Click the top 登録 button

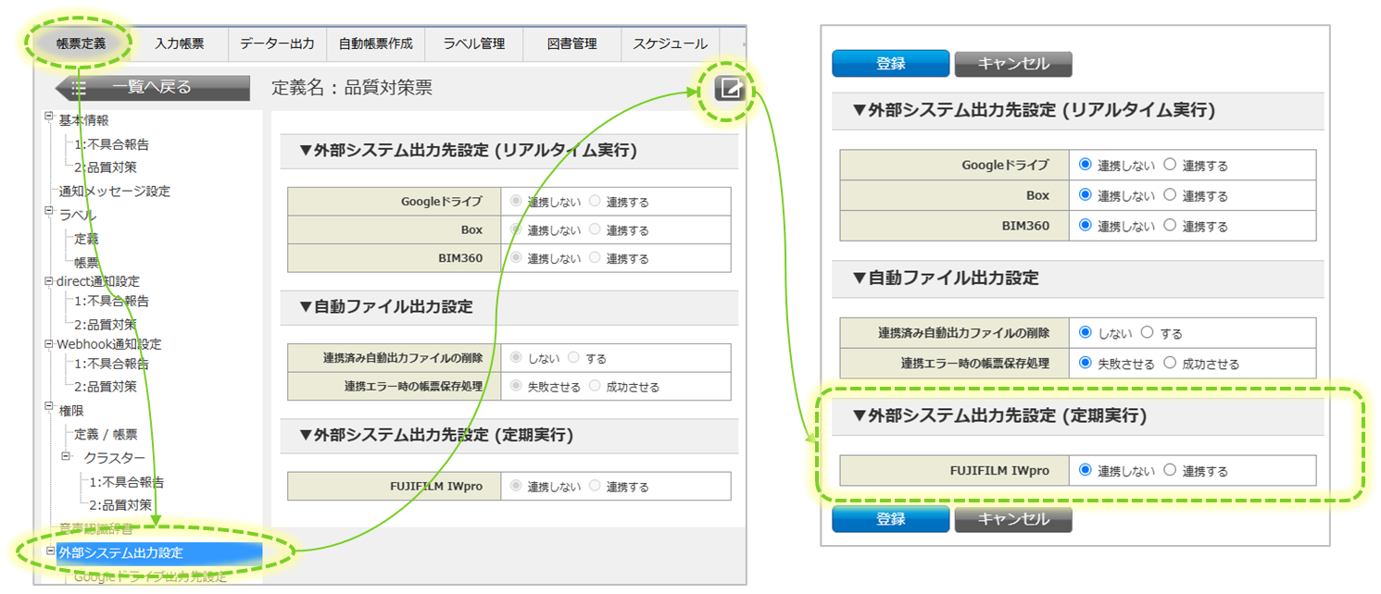(x=890, y=64)
